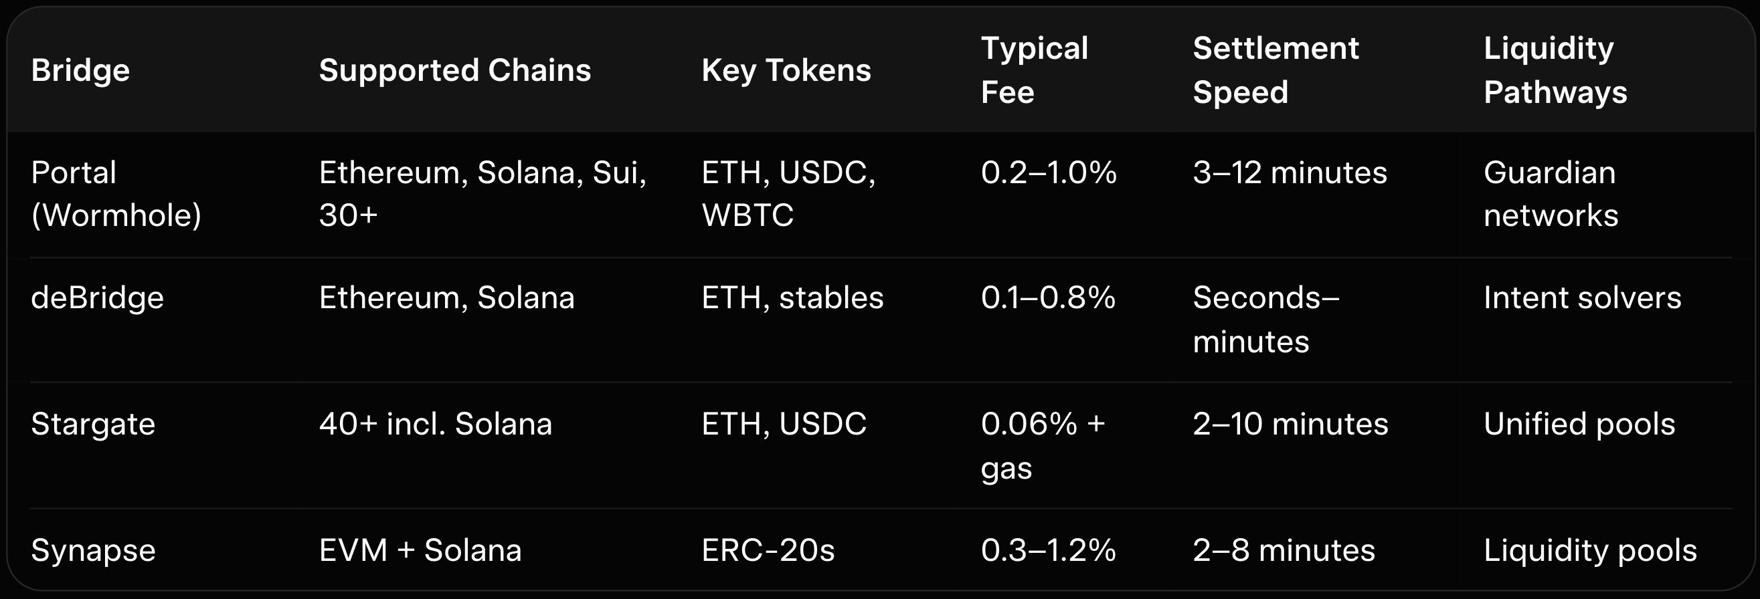Select the 0.2–1.0% fee cell
This screenshot has width=1760, height=599.
point(1048,172)
